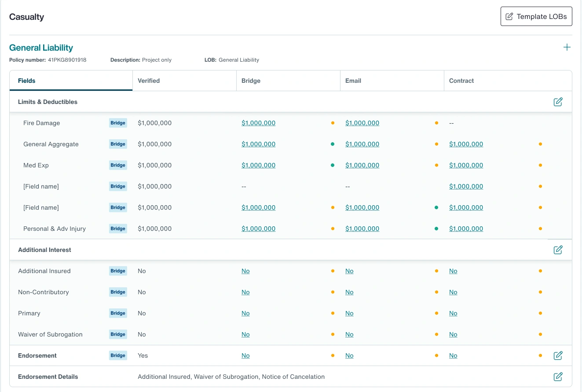Select the Verified column tab

pyautogui.click(x=184, y=81)
